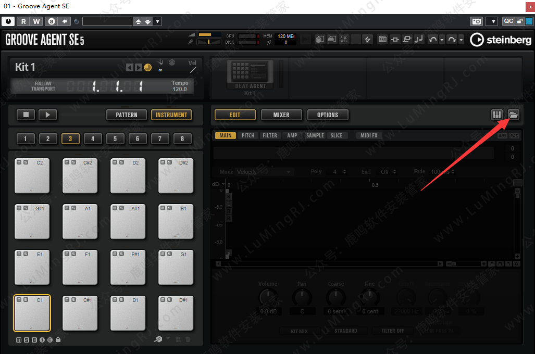Screen dimensions: 535x354
Task: Stop pattern playback
Action: [x=26, y=115]
